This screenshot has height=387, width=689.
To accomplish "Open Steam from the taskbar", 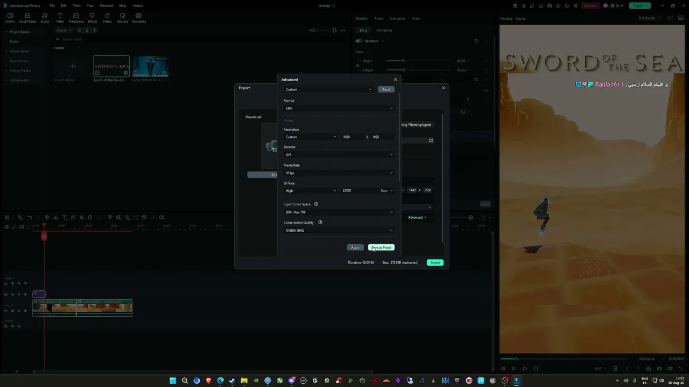I will [232, 381].
